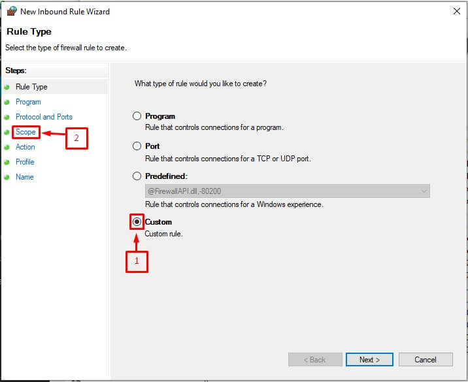The height and width of the screenshot is (382, 468).
Task: Open the @FirewallAPI.dll,-80200 predefined dropdown
Action: click(288, 191)
